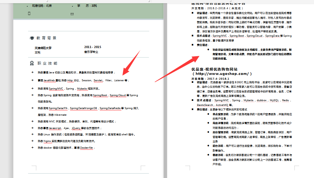Image resolution: width=314 pixels, height=178 pixels.
Task: Open the http://www.ugoshop.com/ link
Action: (x=222, y=74)
